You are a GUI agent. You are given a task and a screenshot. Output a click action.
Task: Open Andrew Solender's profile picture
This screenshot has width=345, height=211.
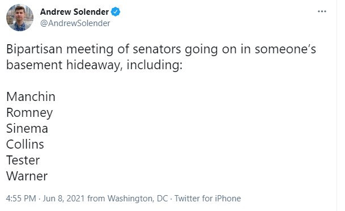20,18
